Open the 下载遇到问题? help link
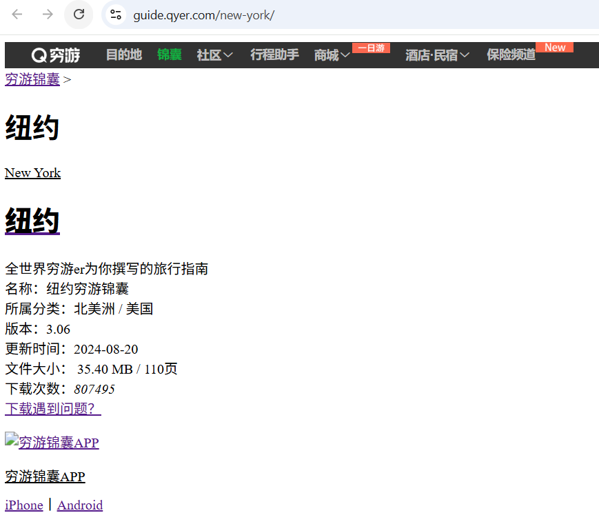The width and height of the screenshot is (599, 524). point(52,409)
